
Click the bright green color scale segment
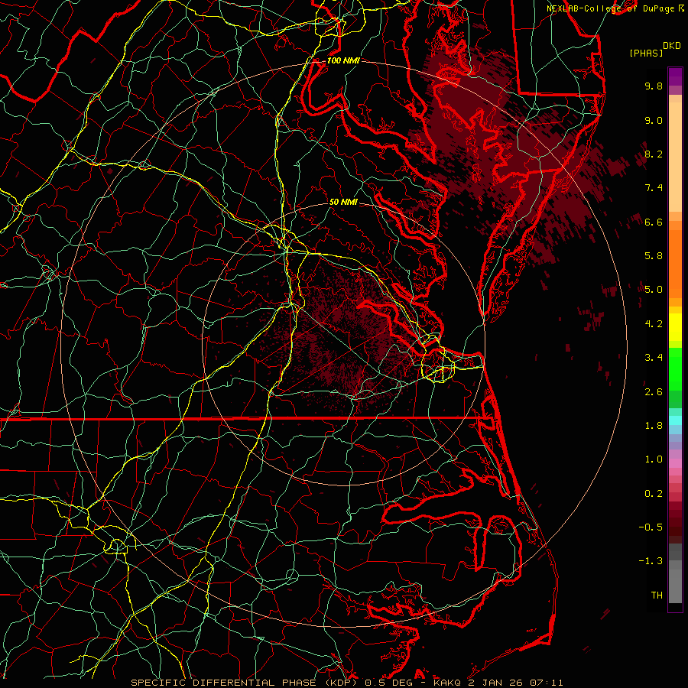point(675,368)
